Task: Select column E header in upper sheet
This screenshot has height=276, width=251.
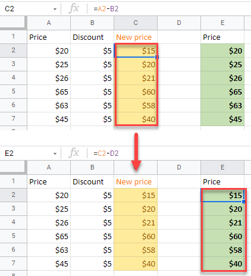Action: (x=222, y=23)
